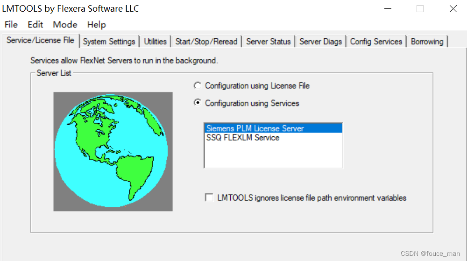
Task: Switch to the System Settings tab
Action: pos(109,42)
